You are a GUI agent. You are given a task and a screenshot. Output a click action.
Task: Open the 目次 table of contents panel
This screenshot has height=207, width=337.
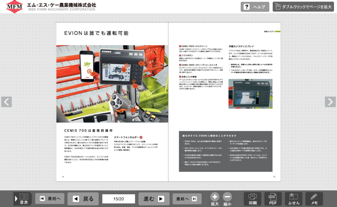[x=23, y=199]
